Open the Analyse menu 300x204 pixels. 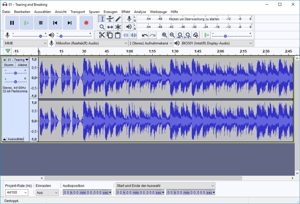pos(140,12)
